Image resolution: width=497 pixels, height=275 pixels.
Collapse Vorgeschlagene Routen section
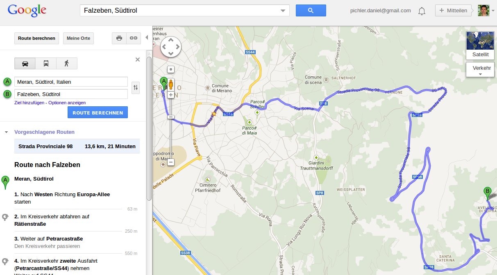[6, 132]
